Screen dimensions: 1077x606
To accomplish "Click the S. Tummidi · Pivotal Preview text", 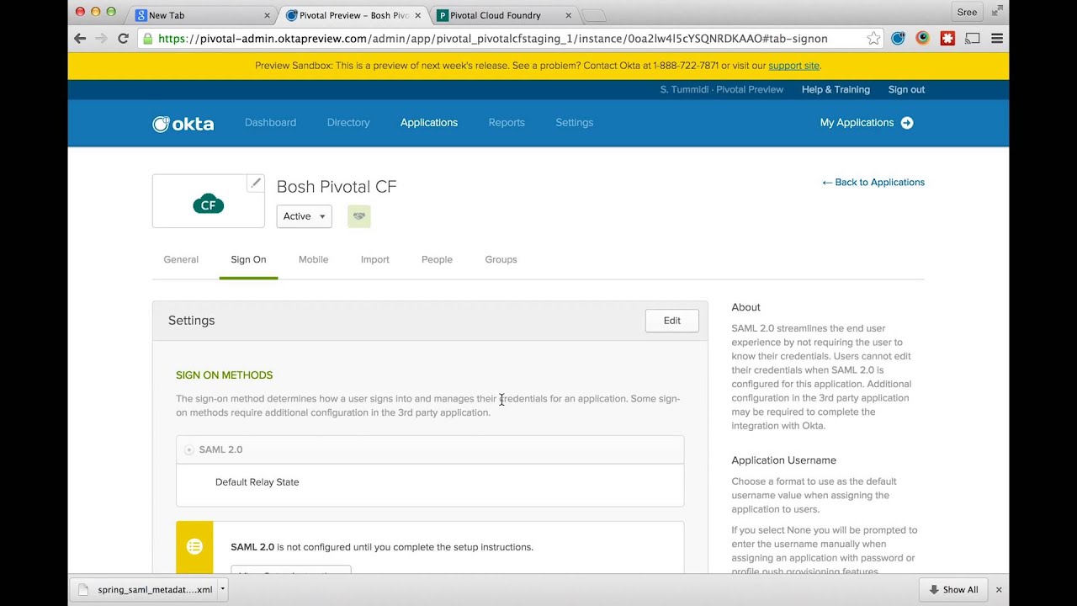I will (721, 89).
